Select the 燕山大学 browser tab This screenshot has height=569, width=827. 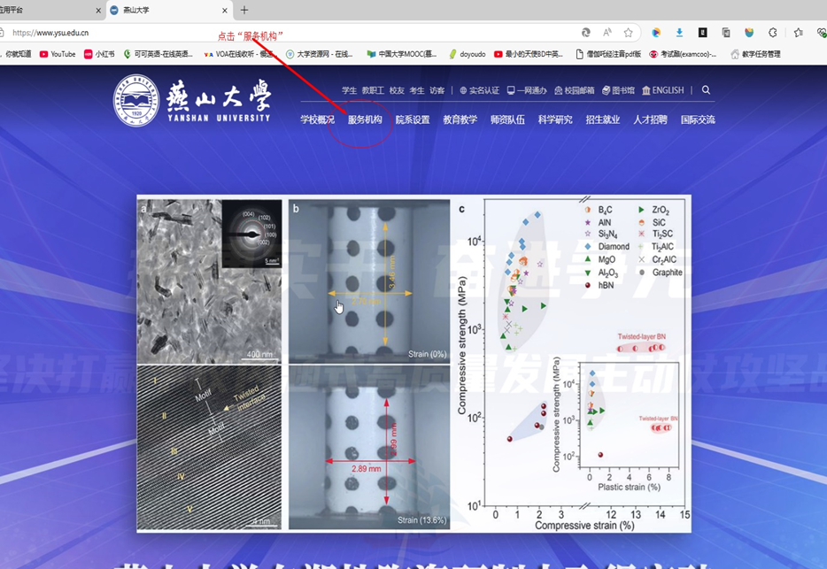coord(169,10)
